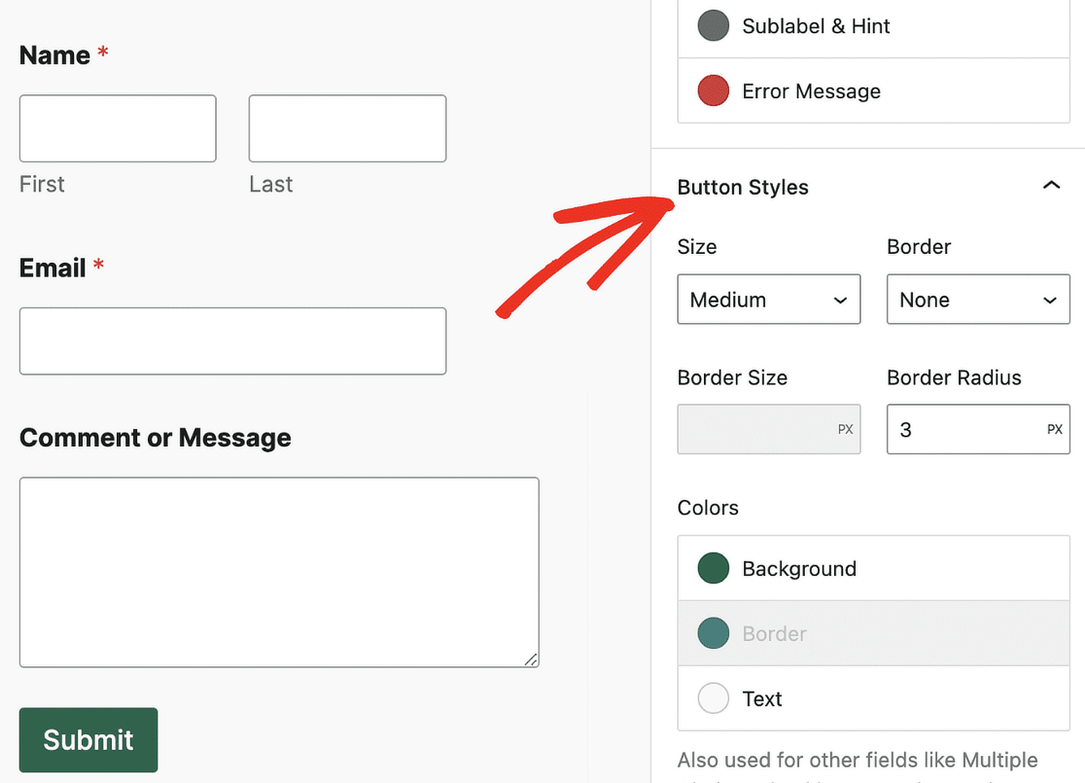Select the Background color row label
The height and width of the screenshot is (783, 1085).
[x=800, y=569]
